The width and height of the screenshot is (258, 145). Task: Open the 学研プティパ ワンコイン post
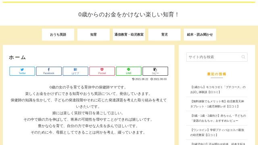217,133
